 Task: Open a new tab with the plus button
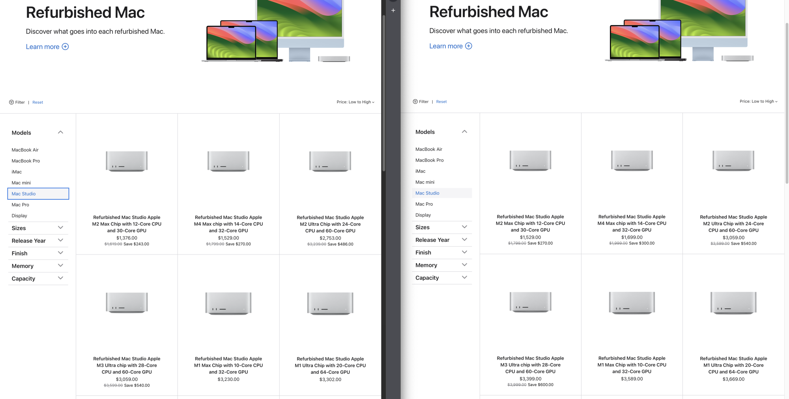tap(393, 11)
